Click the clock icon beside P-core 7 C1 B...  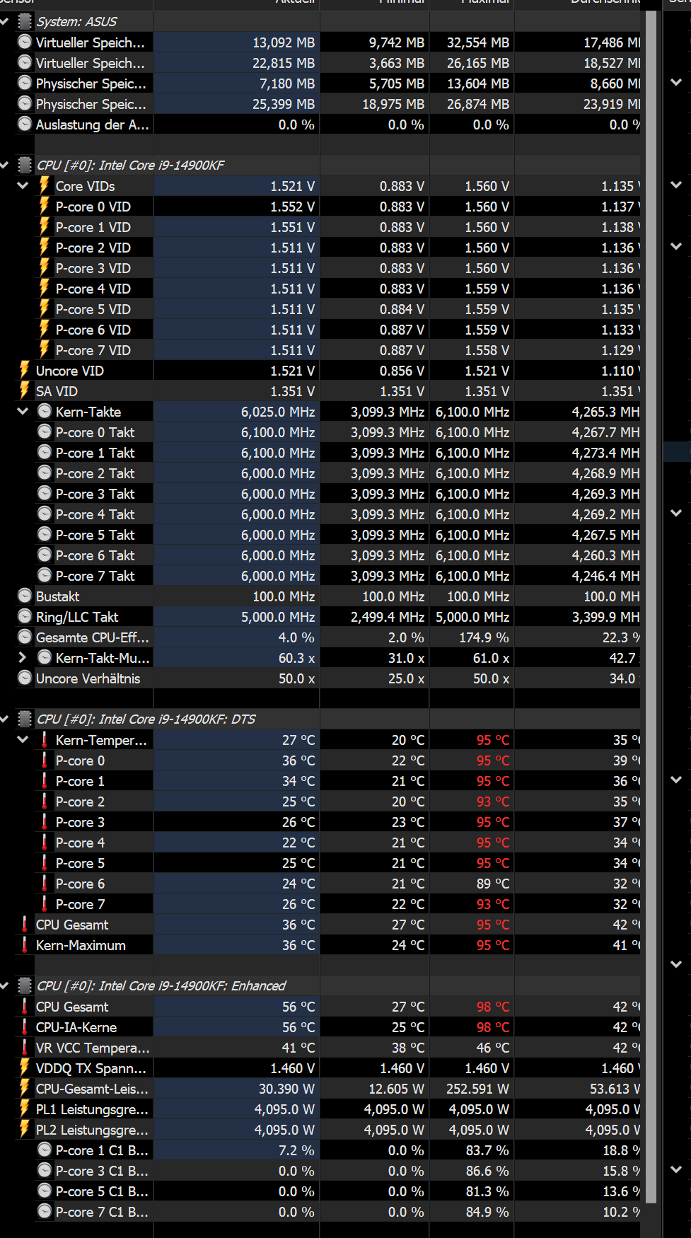[x=45, y=1211]
